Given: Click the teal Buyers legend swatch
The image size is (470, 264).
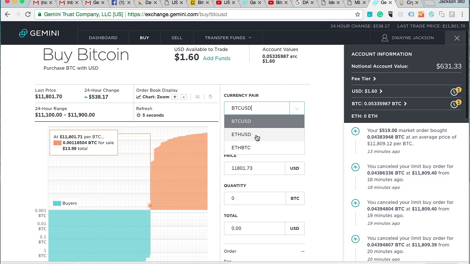Looking at the screenshot, I should coord(57,203).
